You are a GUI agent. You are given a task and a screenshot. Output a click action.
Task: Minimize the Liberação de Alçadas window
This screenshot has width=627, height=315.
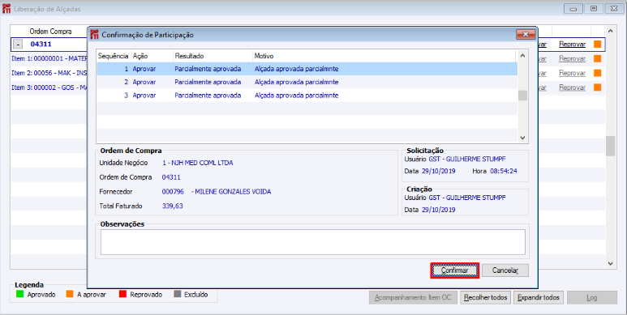(x=573, y=9)
